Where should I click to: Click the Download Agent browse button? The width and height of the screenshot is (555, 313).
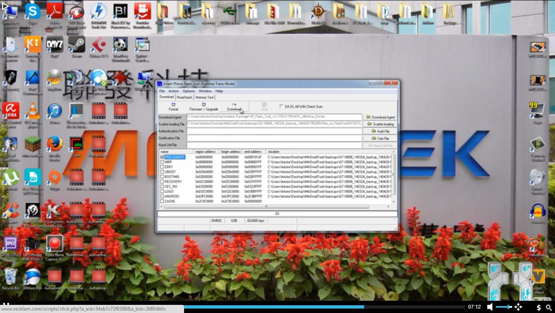click(x=380, y=117)
